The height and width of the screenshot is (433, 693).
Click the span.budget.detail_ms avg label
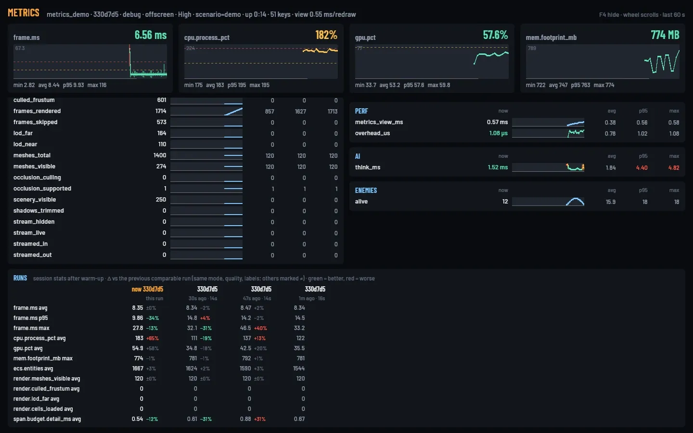(47, 419)
